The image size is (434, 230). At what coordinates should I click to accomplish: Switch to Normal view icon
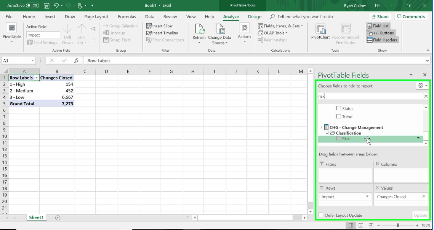click(351, 225)
